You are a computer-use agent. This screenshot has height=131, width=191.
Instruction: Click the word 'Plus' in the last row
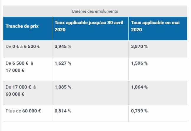click(10, 111)
